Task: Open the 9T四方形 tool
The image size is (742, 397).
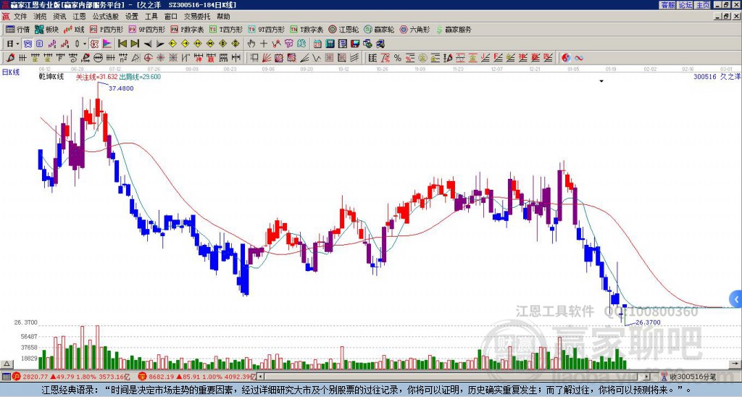Action: pos(266,29)
